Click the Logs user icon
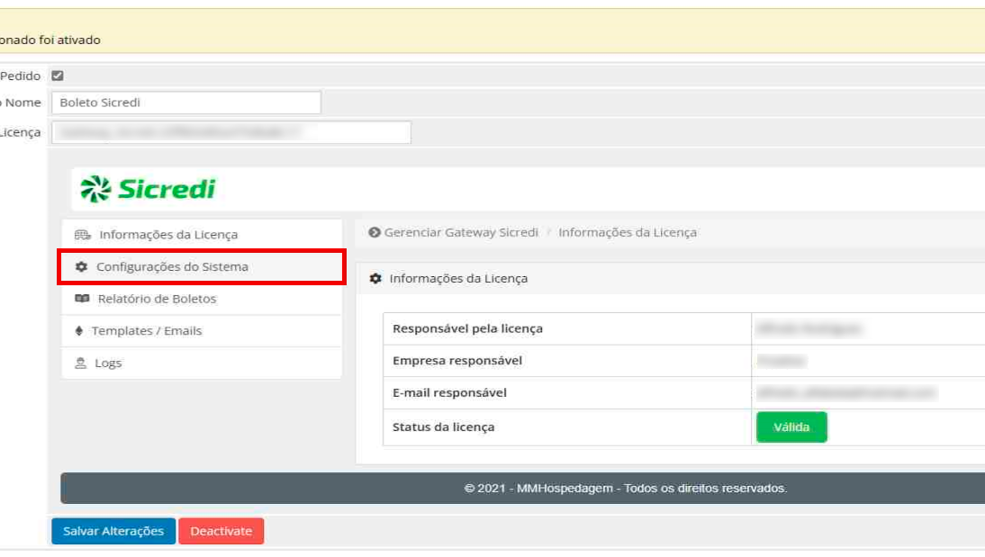The height and width of the screenshot is (557, 985). pos(80,363)
